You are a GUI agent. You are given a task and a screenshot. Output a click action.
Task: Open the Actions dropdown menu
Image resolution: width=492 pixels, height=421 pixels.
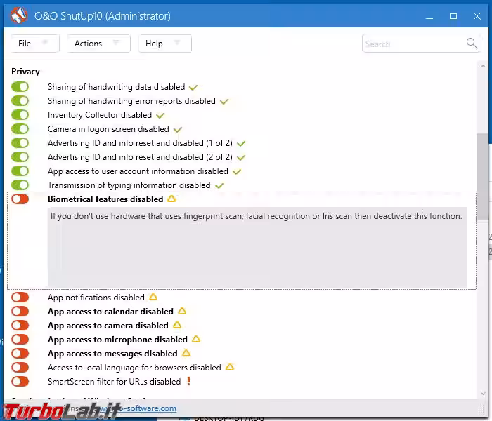tap(98, 44)
